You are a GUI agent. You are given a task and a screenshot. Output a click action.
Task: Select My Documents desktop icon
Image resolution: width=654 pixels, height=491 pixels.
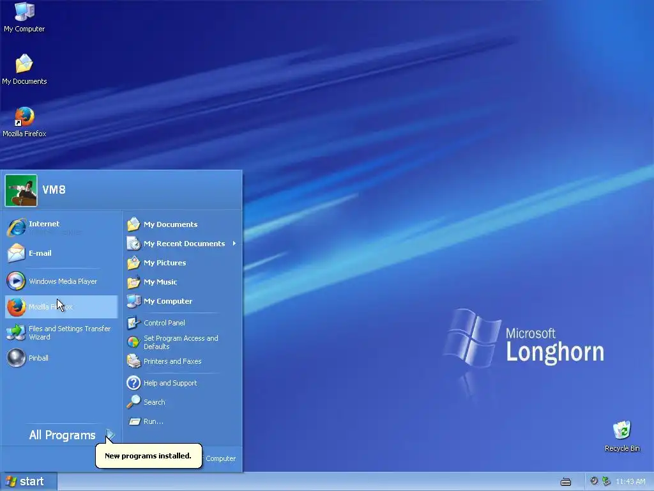click(x=24, y=69)
